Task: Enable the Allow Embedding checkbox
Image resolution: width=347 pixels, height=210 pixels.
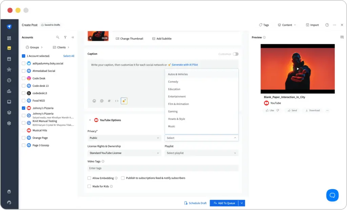Action: click(x=89, y=178)
